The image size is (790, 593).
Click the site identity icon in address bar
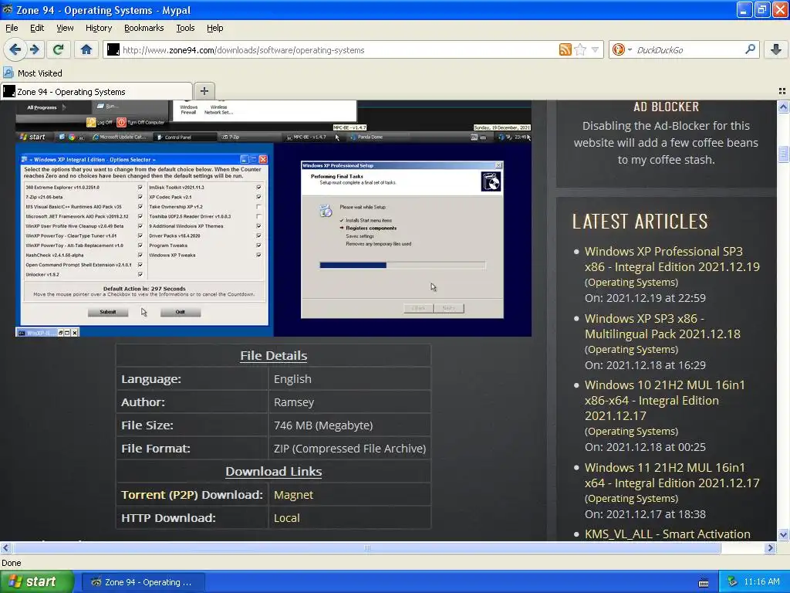click(x=113, y=49)
